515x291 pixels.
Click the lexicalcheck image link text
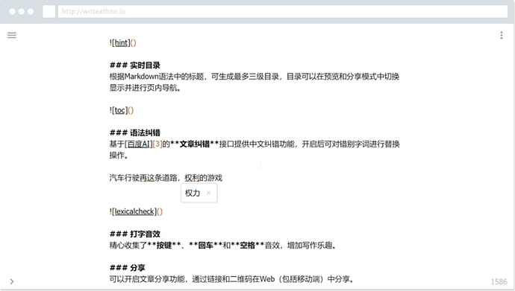tap(134, 211)
